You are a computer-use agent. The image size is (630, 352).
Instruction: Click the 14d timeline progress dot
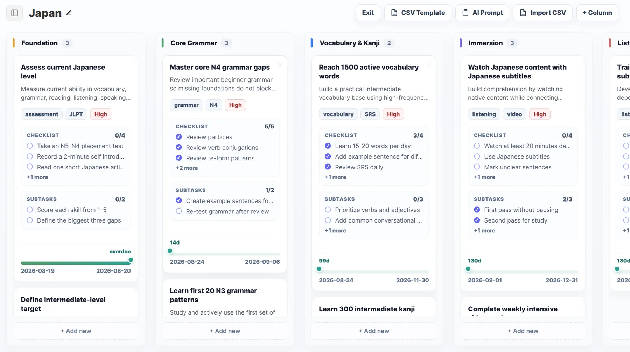click(x=170, y=251)
